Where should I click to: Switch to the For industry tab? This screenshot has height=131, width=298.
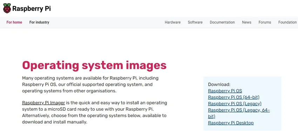[39, 22]
